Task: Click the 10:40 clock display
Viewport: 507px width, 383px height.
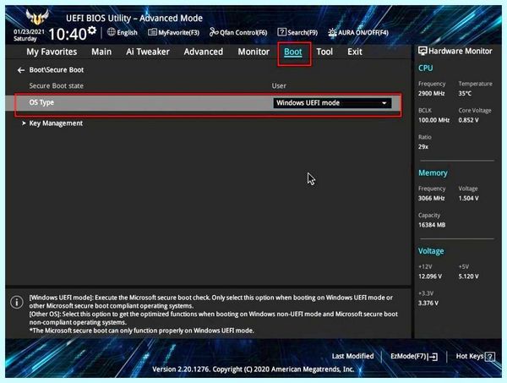Action: pos(68,34)
